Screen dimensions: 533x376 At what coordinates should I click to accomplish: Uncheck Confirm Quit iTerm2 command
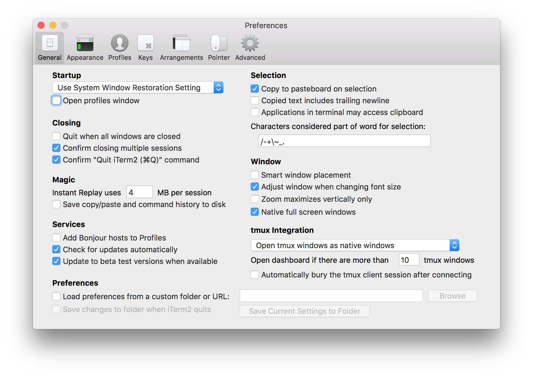pos(56,160)
